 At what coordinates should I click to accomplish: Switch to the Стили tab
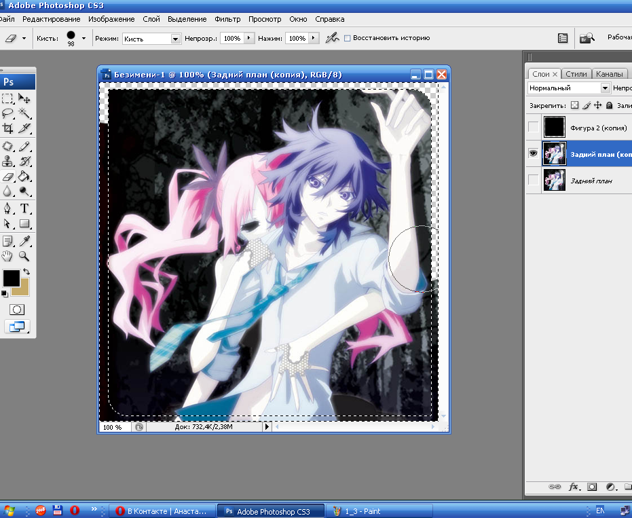point(576,74)
